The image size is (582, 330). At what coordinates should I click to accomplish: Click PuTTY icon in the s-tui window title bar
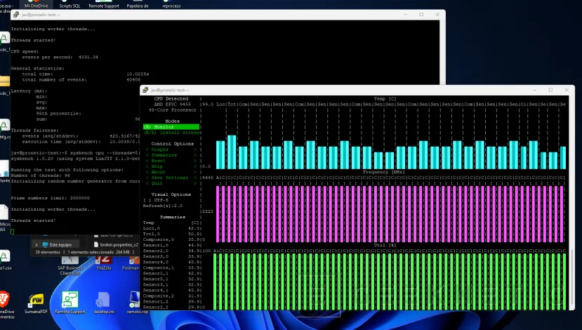[145, 90]
